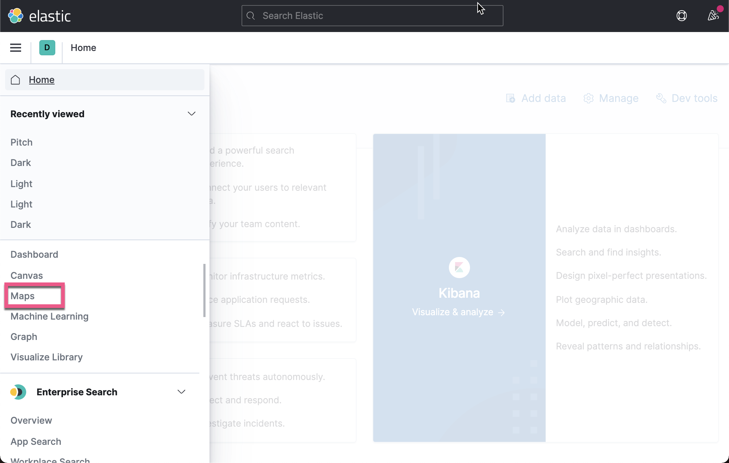729x463 pixels.
Task: Open App Search under Enterprise Search
Action: pyautogui.click(x=36, y=441)
